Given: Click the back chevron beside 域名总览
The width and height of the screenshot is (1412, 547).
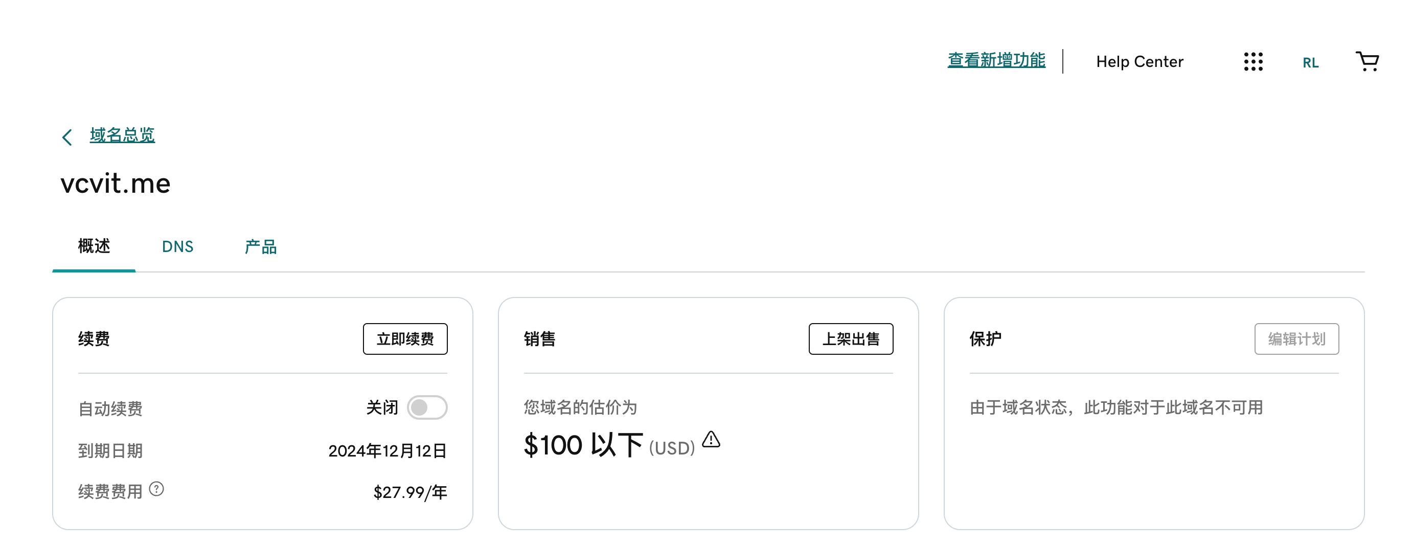Looking at the screenshot, I should click(x=67, y=136).
